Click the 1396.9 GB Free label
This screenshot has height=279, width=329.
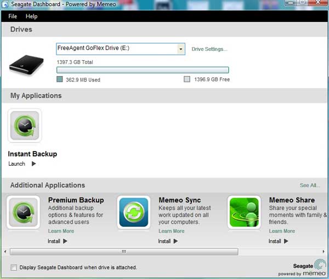(212, 79)
